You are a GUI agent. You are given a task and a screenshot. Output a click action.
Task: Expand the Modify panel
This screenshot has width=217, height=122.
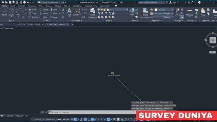click(x=46, y=21)
